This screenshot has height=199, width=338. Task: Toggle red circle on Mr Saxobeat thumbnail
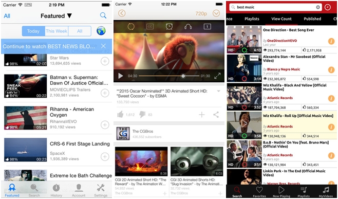tap(244, 79)
